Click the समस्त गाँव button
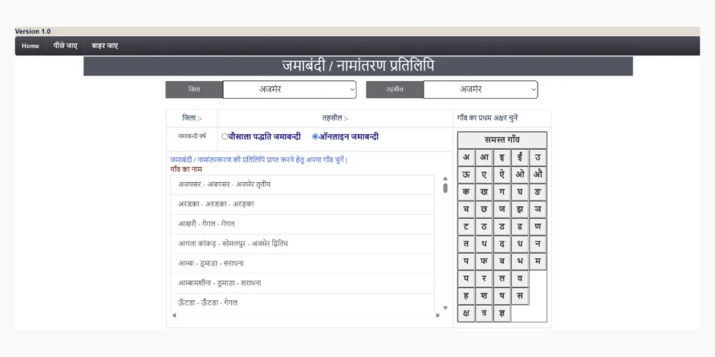 tap(502, 140)
